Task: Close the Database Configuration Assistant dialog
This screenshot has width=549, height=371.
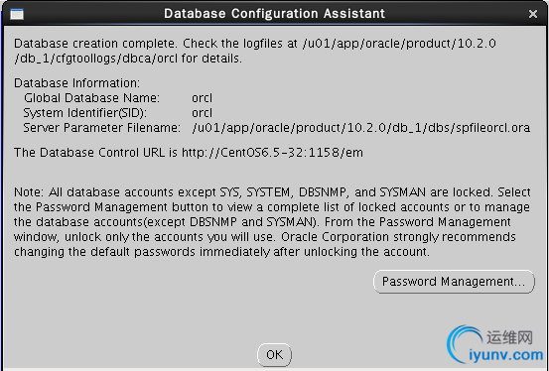Action: pos(533,14)
